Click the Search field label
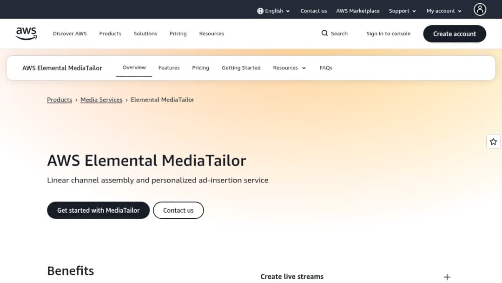The height and width of the screenshot is (283, 502). pyautogui.click(x=339, y=34)
